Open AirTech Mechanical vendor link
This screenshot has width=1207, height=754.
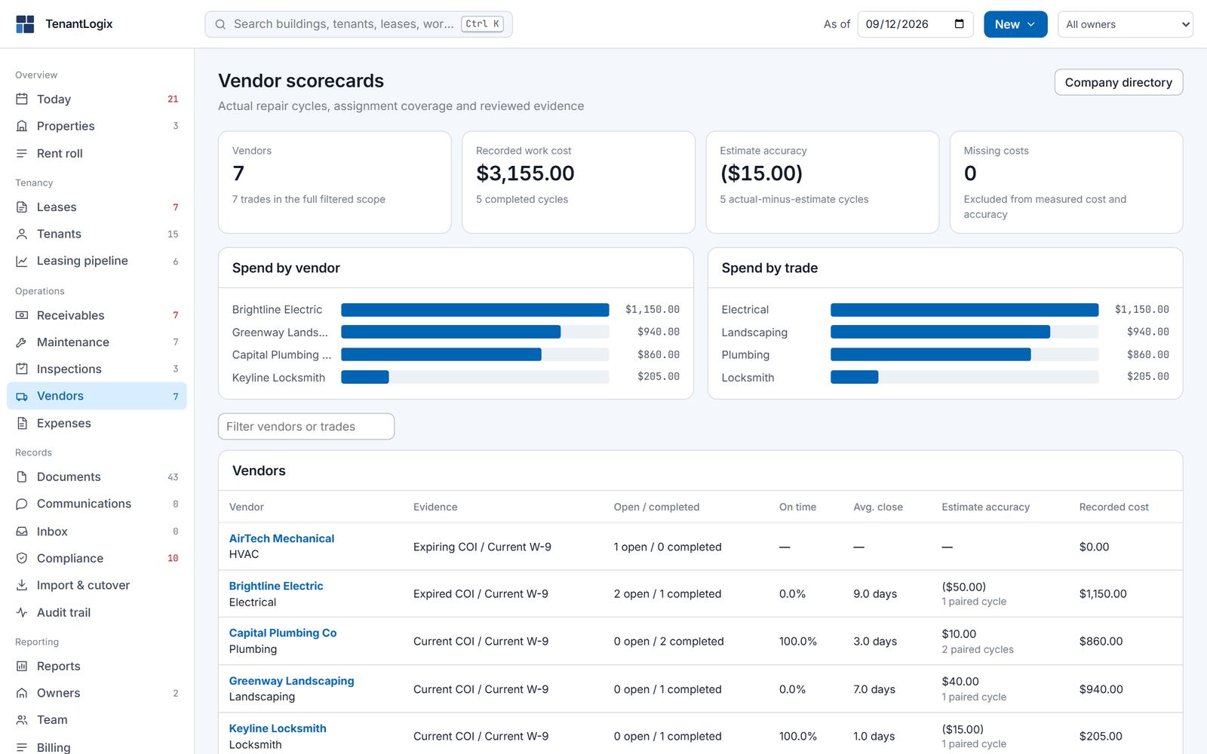click(281, 538)
